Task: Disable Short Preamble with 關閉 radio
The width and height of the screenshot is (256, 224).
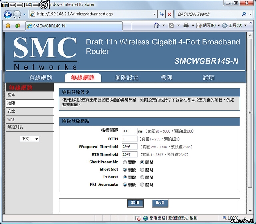Action: tap(142, 162)
